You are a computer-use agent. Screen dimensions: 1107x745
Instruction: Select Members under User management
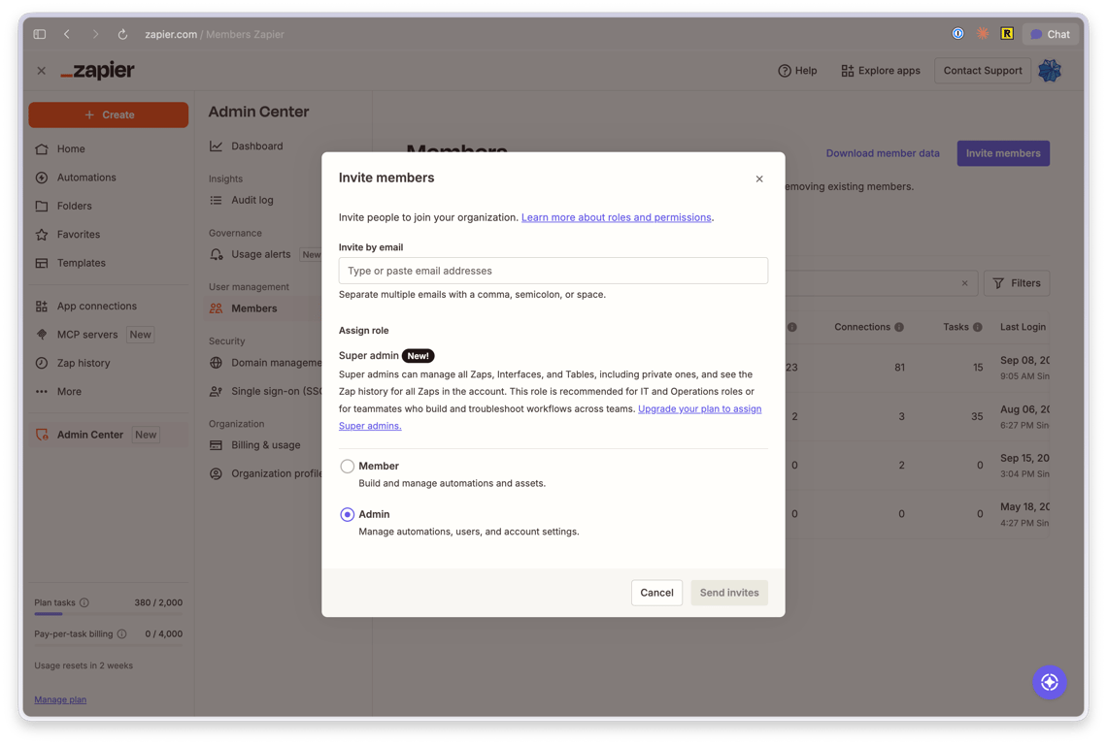253,308
